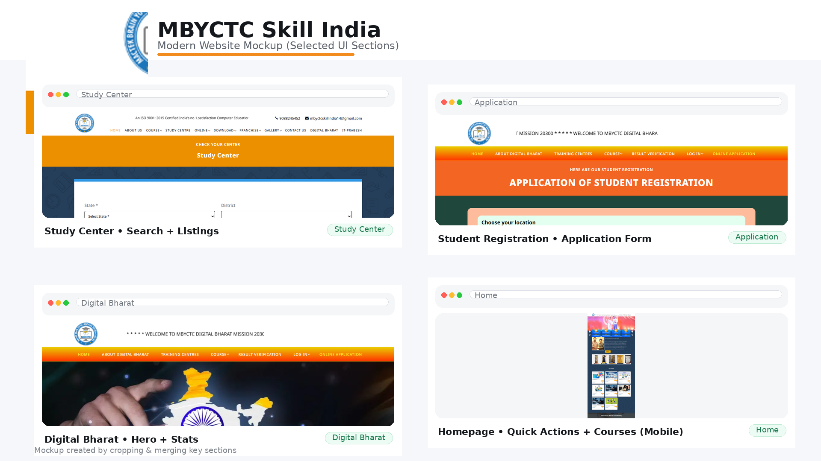The width and height of the screenshot is (821, 461).
Task: Click the mobile homepage thumbnail
Action: click(611, 366)
